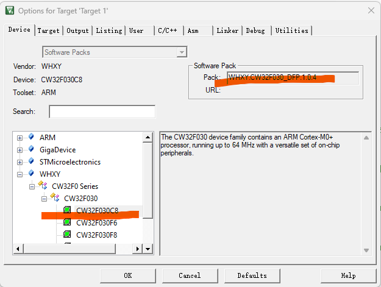This screenshot has width=381, height=287.
Task: Click the CW32F0 Series family icon
Action: pos(43,185)
